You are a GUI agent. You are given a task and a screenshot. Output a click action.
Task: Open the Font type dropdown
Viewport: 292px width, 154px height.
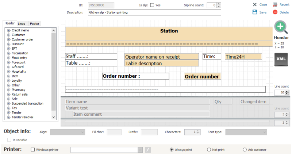pos(246,132)
